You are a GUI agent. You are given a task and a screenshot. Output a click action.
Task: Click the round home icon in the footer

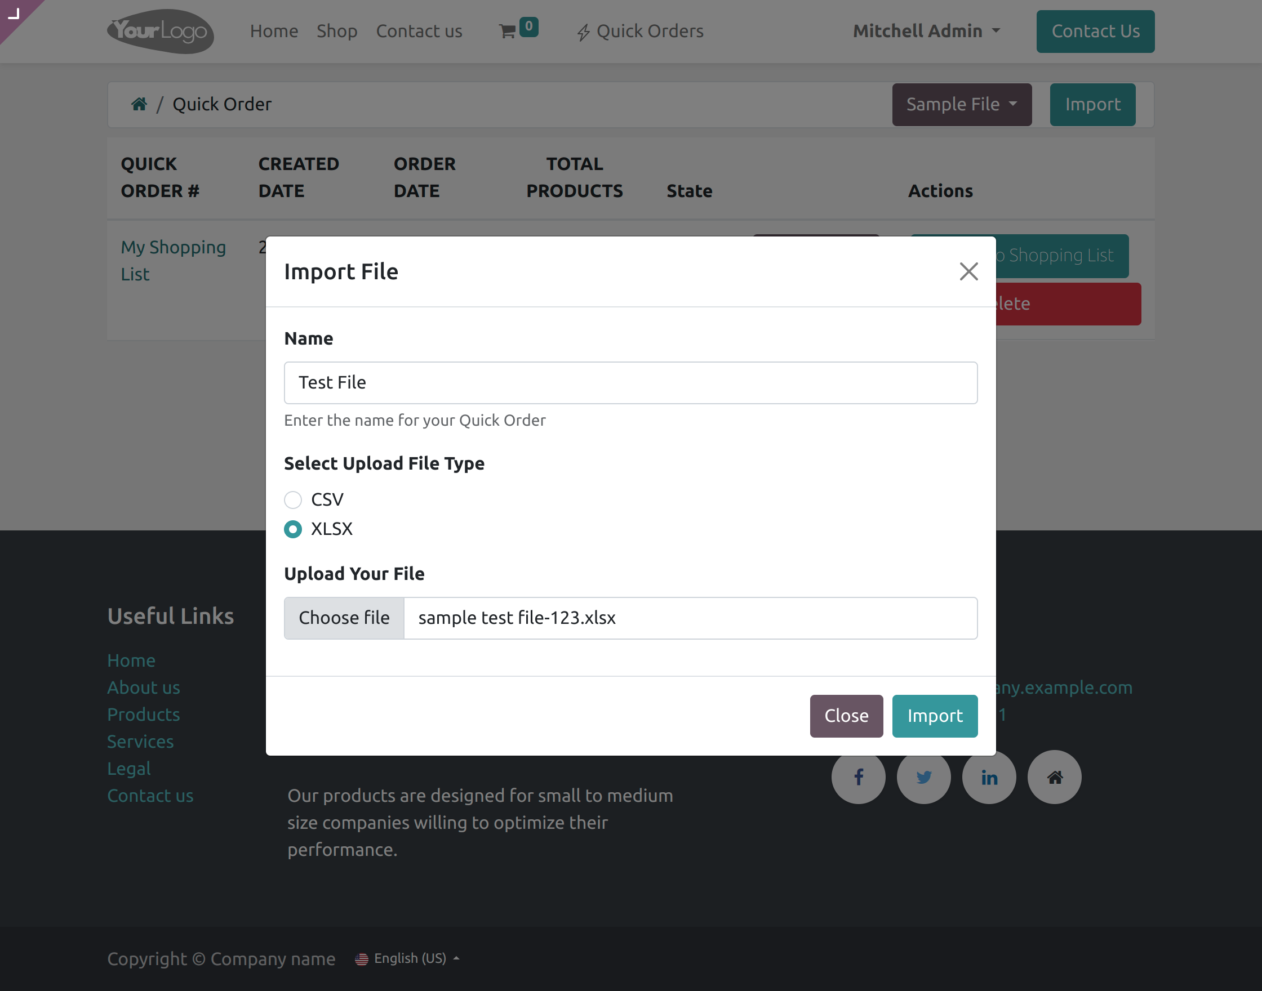click(x=1054, y=777)
